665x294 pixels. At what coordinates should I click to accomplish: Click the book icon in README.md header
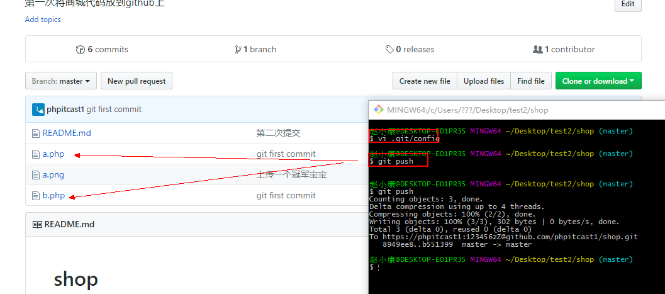(37, 225)
